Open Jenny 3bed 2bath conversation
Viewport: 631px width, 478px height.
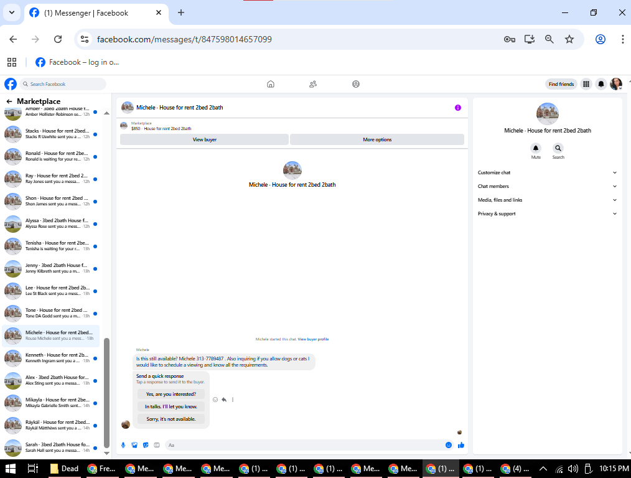click(x=51, y=268)
